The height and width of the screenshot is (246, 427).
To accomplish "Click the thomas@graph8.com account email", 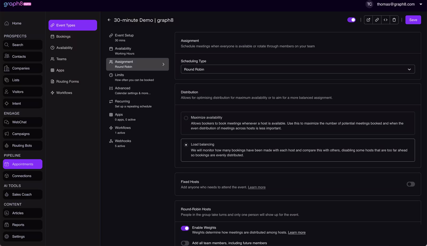I will [x=396, y=4].
